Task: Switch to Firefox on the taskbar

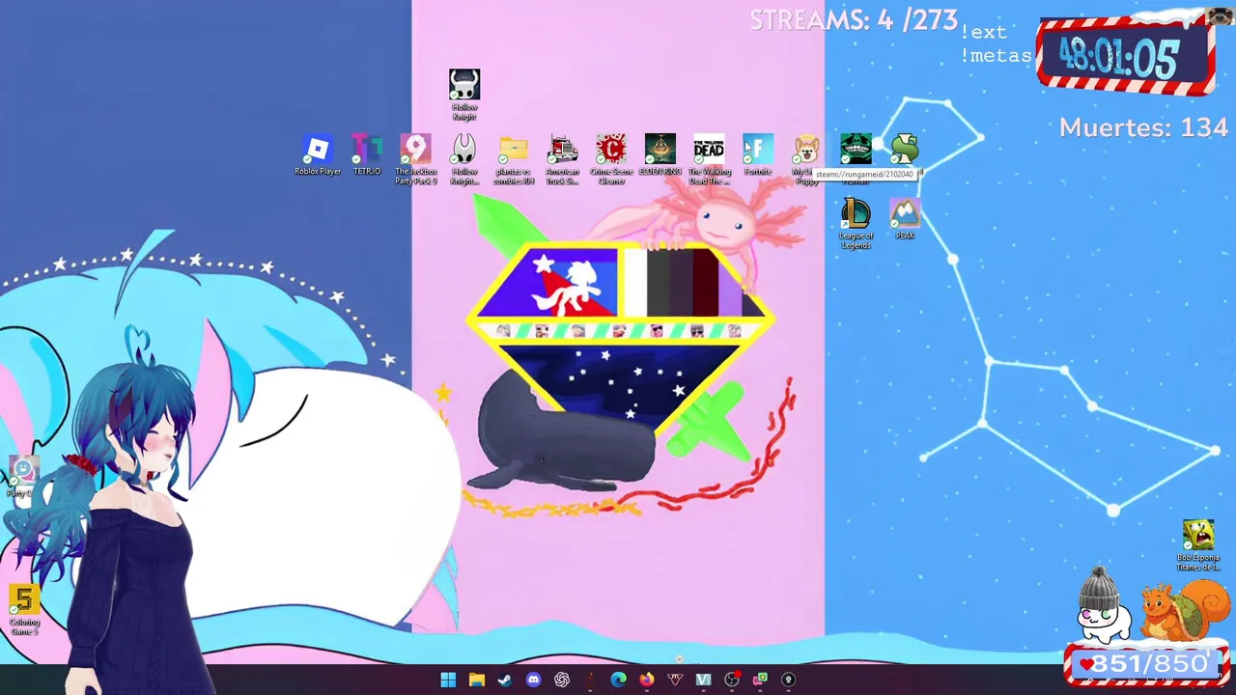Action: click(x=647, y=680)
